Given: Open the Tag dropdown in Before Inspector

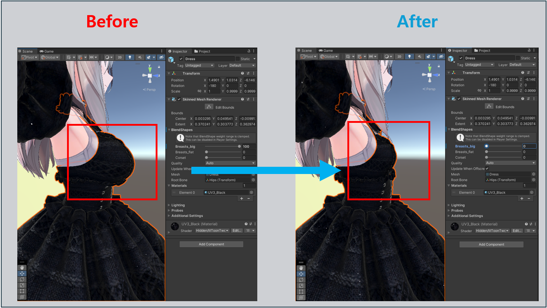Looking at the screenshot, I should point(200,66).
